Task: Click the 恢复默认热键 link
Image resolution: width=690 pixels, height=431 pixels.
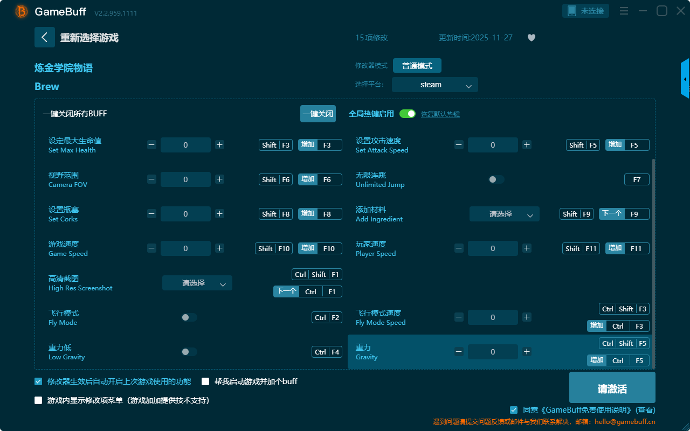Action: click(x=440, y=114)
